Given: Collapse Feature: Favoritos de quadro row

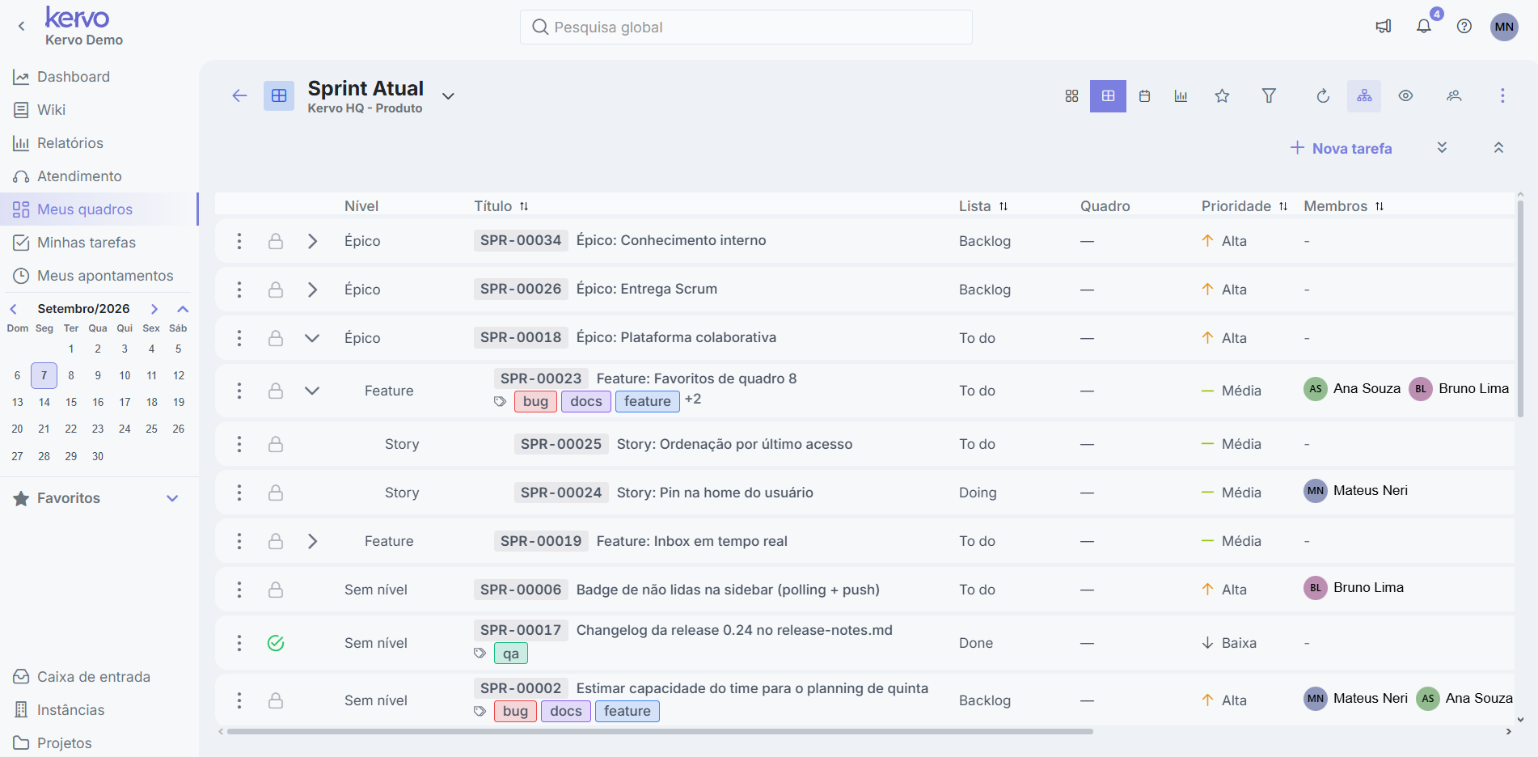Looking at the screenshot, I should [x=312, y=391].
